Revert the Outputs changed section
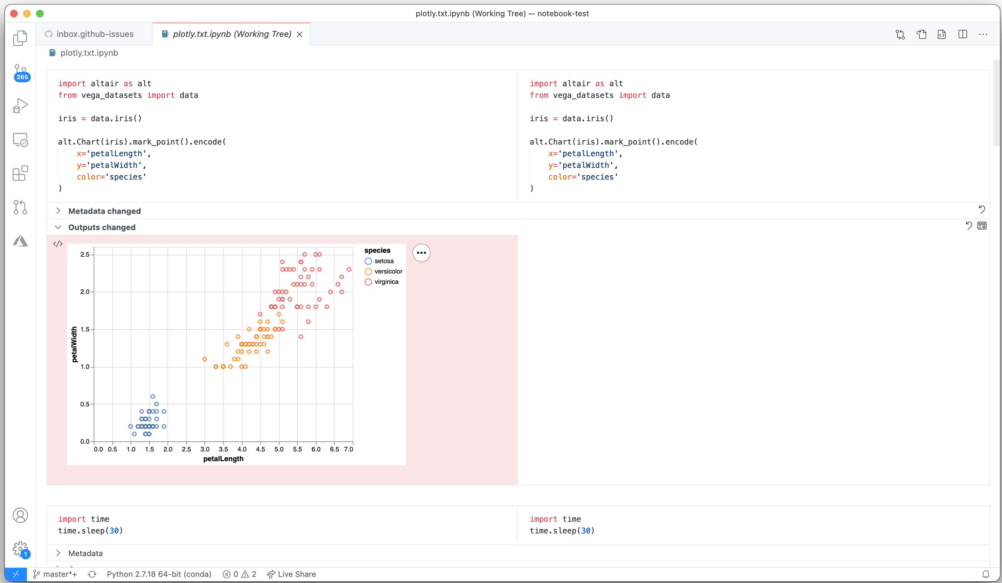Viewport: 1002px width, 583px height. pyautogui.click(x=968, y=226)
